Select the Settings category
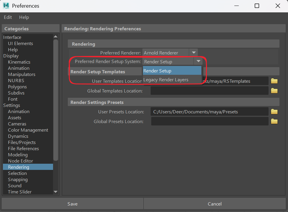Screen dimensions: 288x212 [x=11, y=105]
